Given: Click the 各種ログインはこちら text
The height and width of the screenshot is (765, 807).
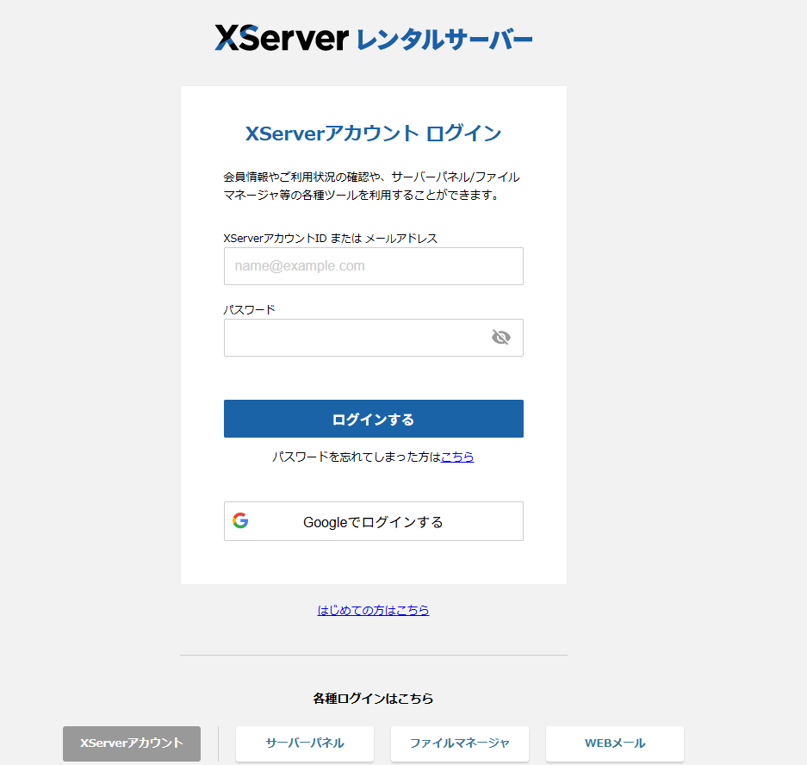Looking at the screenshot, I should pos(373,699).
